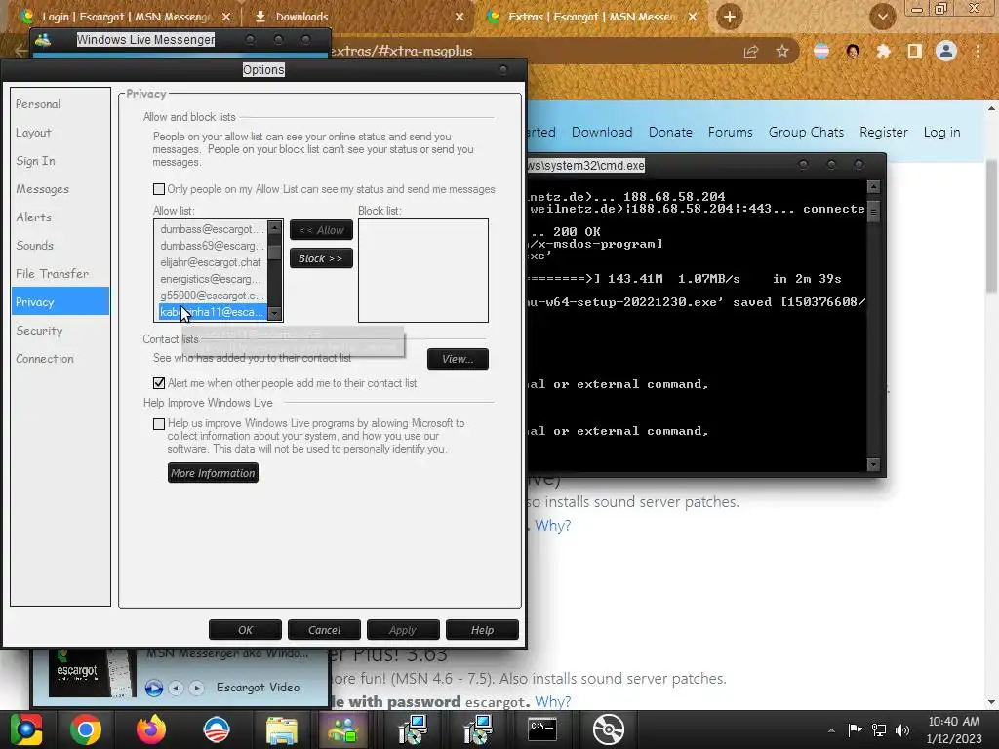Image resolution: width=999 pixels, height=749 pixels.
Task: Enable only Allow List people can see status
Action: 159,189
